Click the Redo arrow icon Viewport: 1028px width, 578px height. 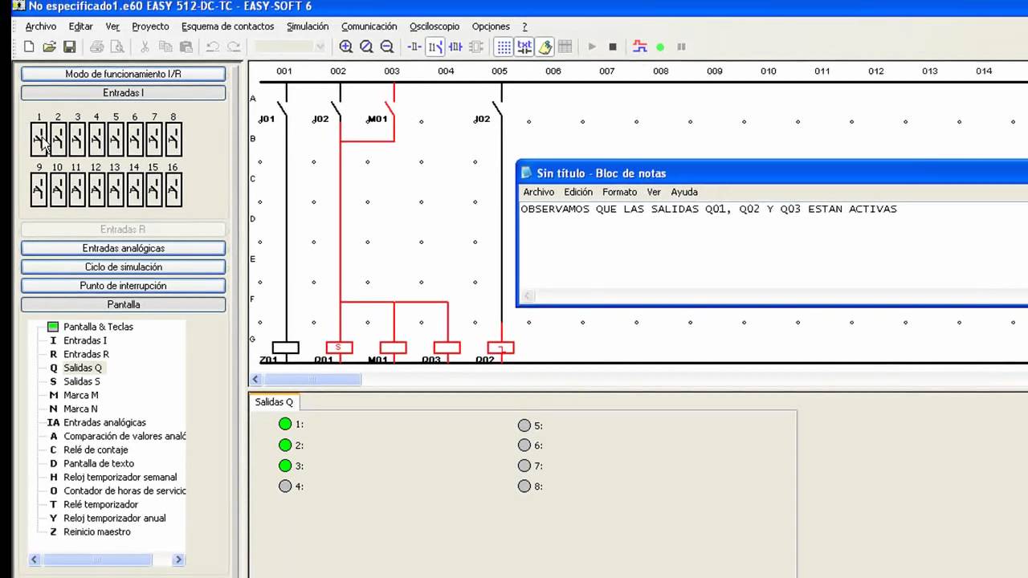(x=234, y=47)
